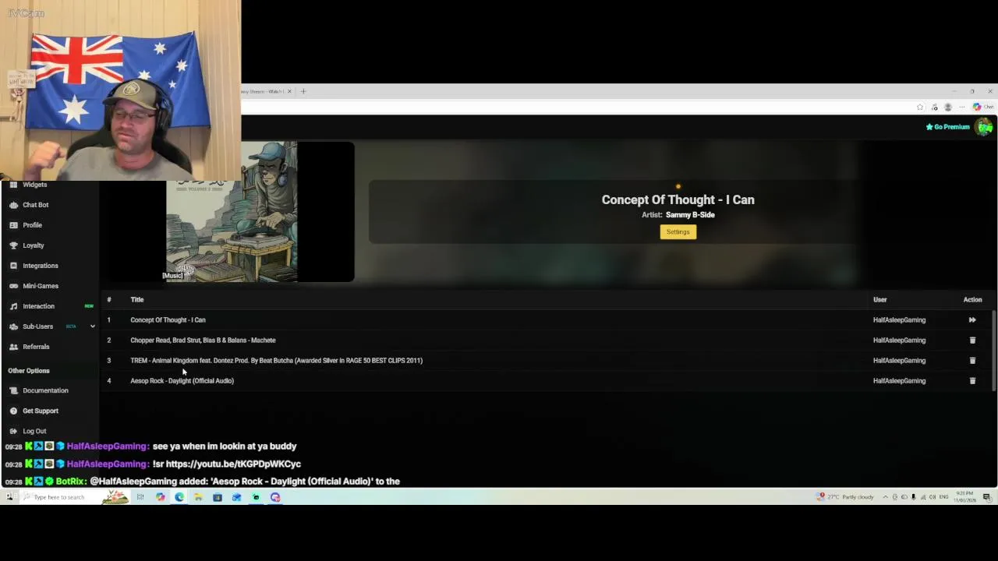
Task: Expand the Sub-Users chevron
Action: pos(92,326)
